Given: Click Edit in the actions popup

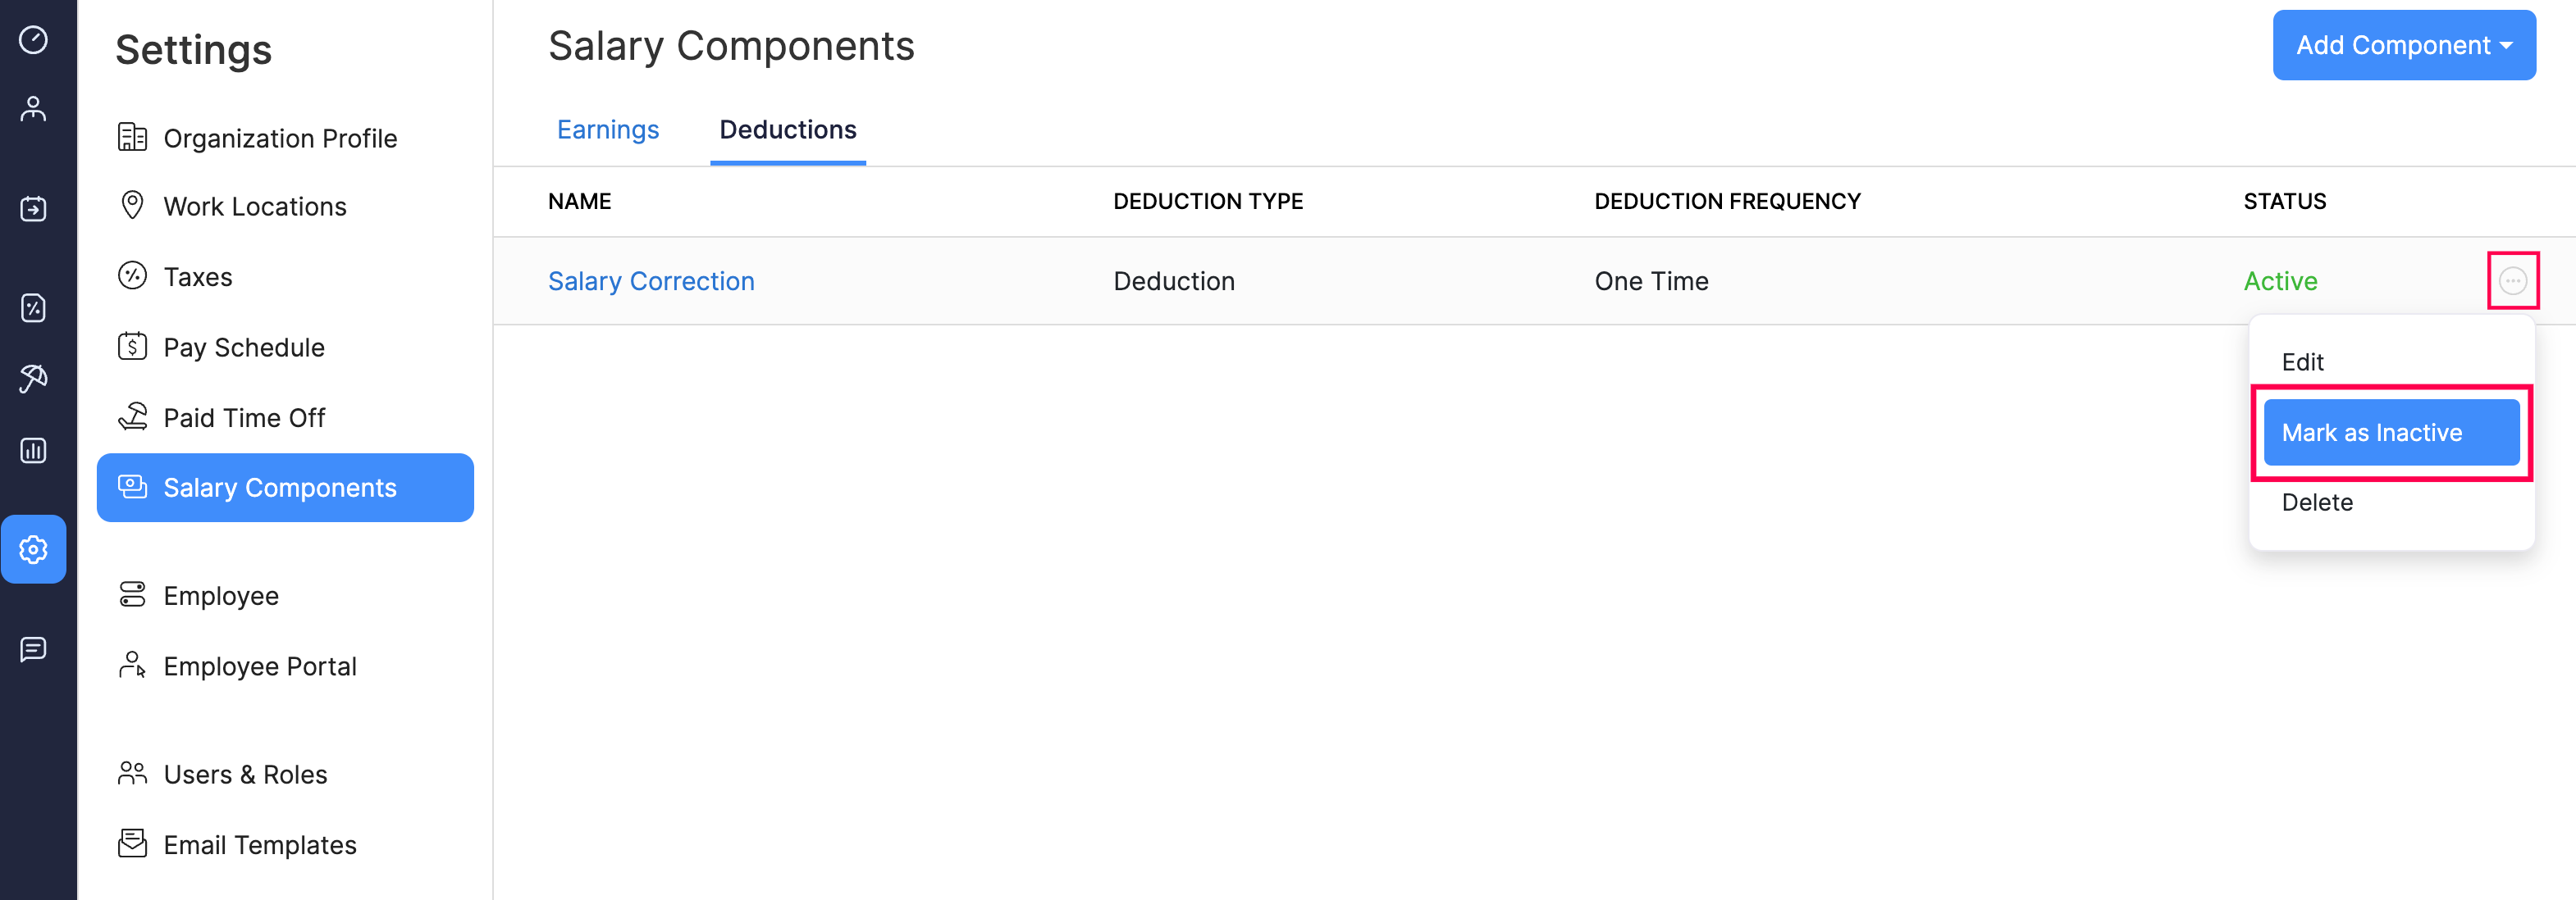Looking at the screenshot, I should pos(2303,361).
